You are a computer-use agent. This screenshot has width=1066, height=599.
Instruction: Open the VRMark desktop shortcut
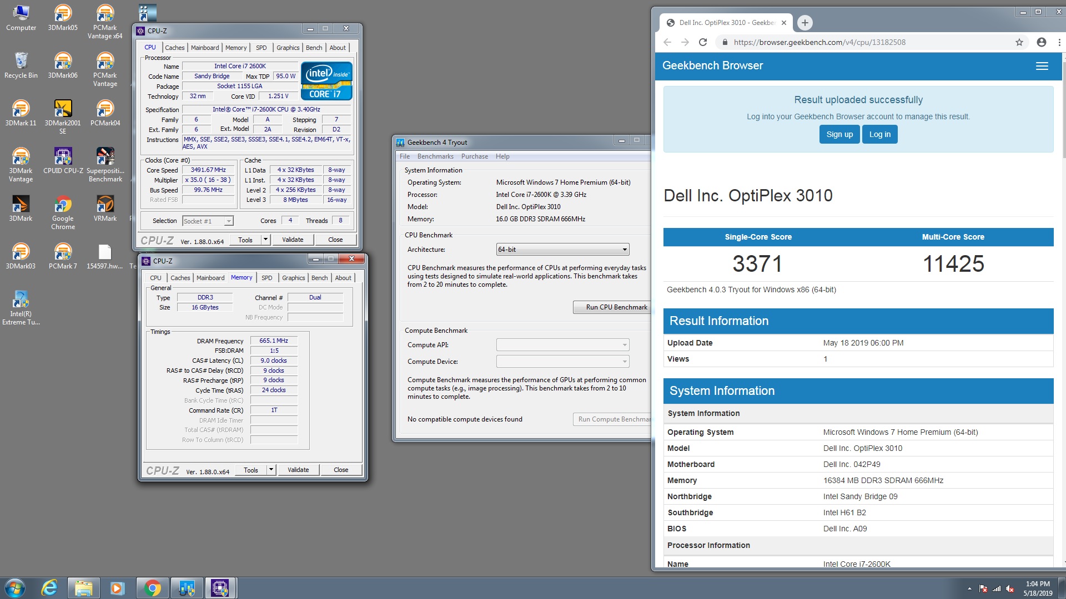click(x=105, y=209)
